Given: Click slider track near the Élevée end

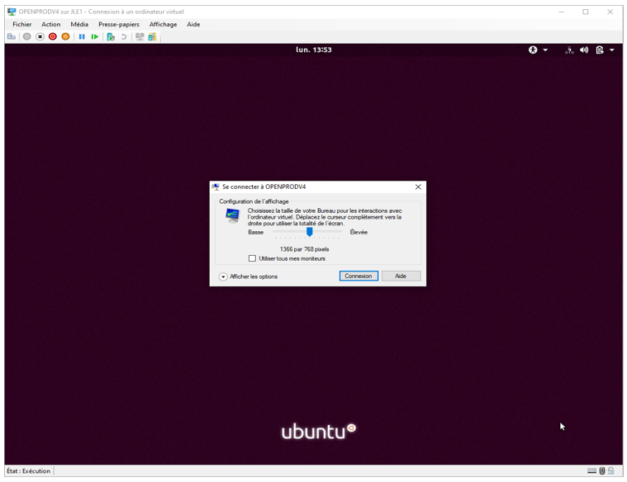Looking at the screenshot, I should coord(338,231).
